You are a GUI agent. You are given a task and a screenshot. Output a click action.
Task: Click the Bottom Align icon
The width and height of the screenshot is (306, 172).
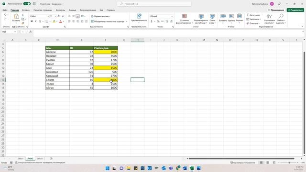[77, 16]
